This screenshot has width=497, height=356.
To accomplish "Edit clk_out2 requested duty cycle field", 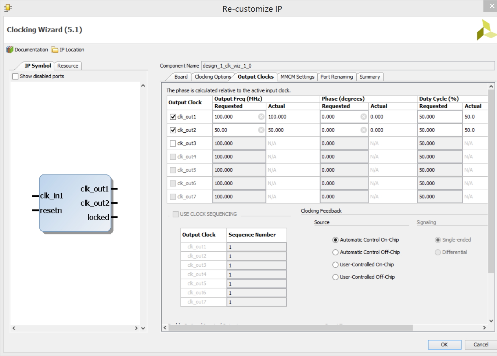I will coord(440,130).
